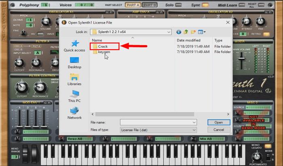The height and width of the screenshot is (166, 283).
Task: Click the Polyphony stepper arrows
Action: click(49, 5)
